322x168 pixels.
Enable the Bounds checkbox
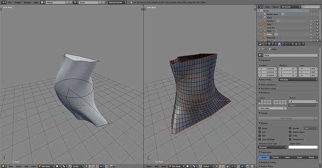coord(290,128)
